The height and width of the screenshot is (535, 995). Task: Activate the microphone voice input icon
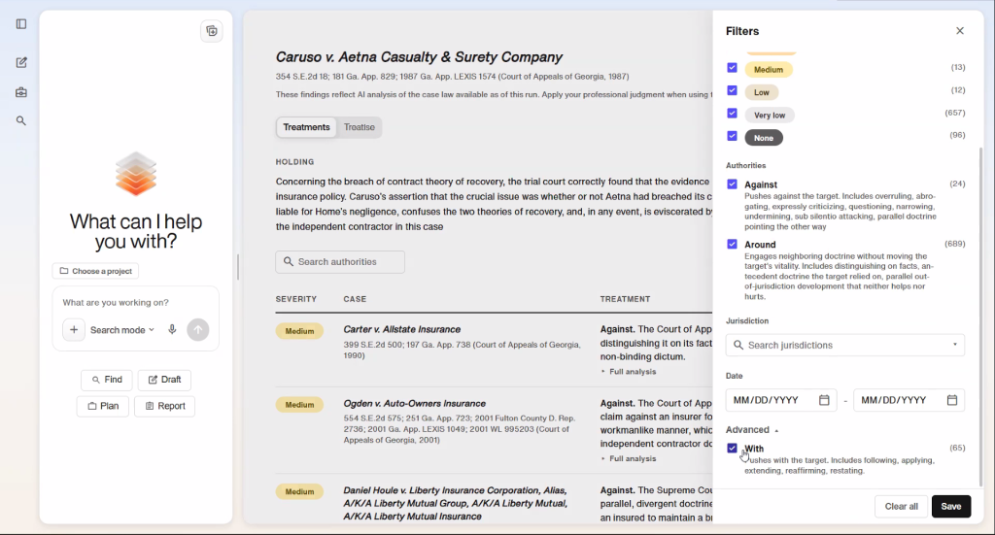click(172, 329)
